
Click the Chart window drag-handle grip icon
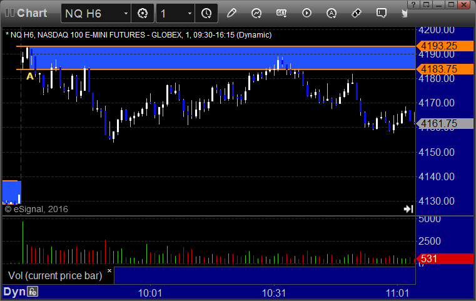click(9, 13)
